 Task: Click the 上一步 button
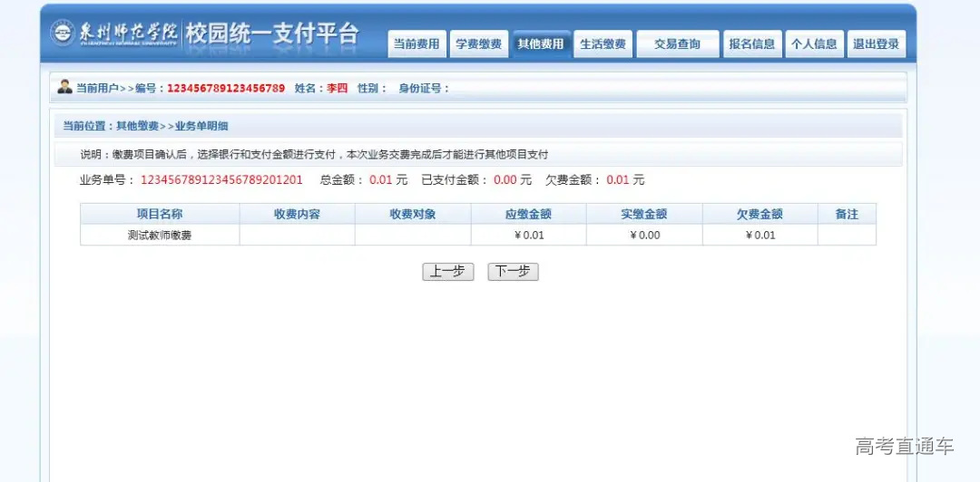pos(448,272)
